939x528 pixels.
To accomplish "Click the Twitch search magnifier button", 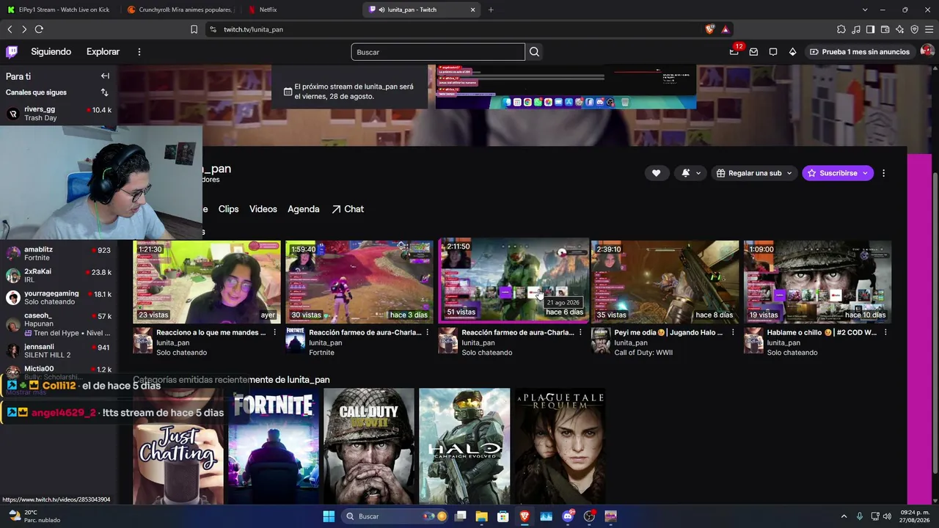I will [x=534, y=52].
